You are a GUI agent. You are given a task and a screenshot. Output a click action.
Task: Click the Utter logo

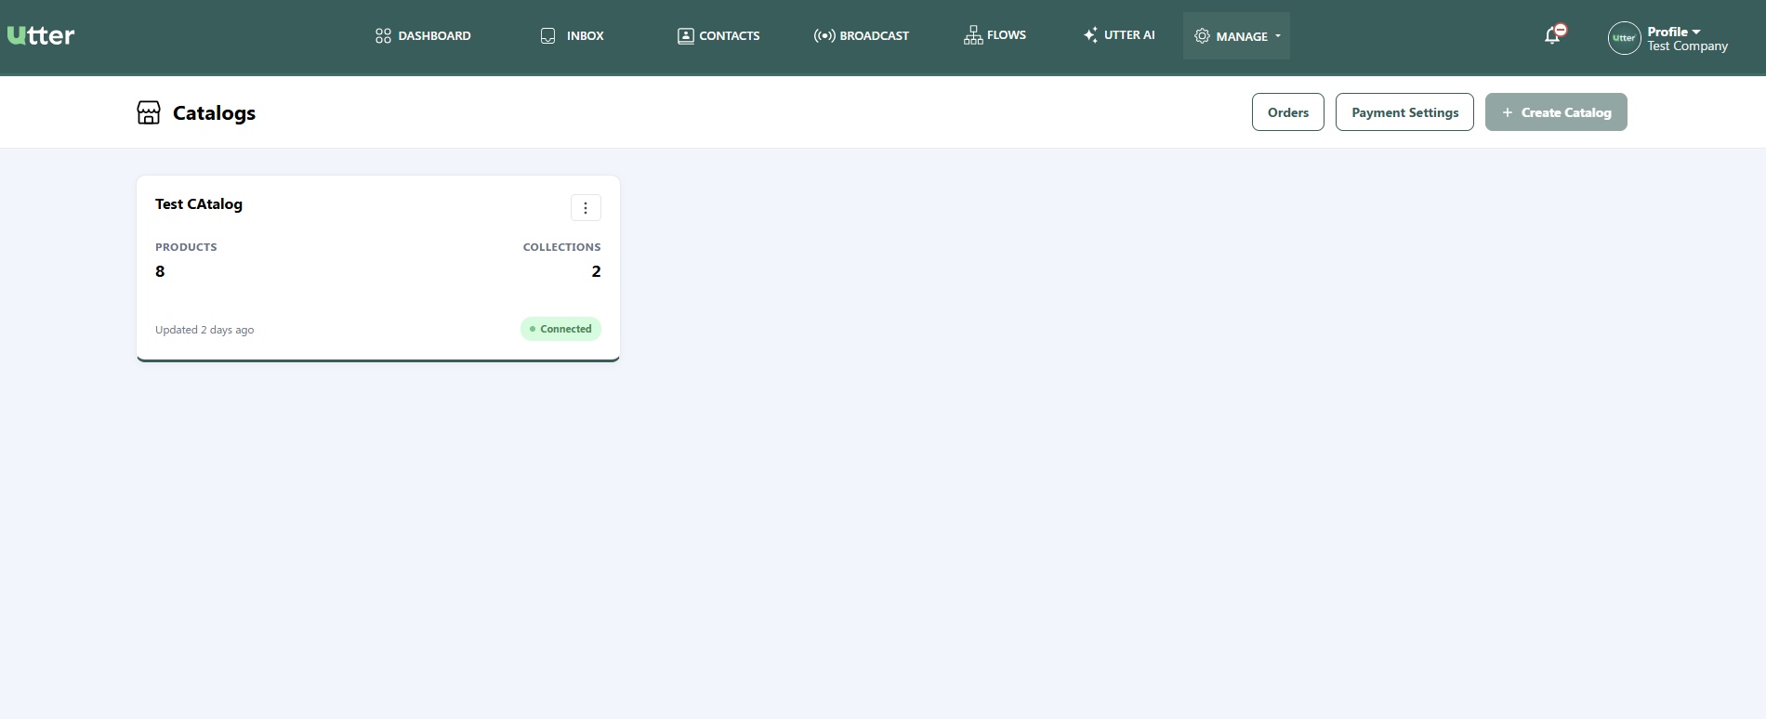tap(41, 35)
